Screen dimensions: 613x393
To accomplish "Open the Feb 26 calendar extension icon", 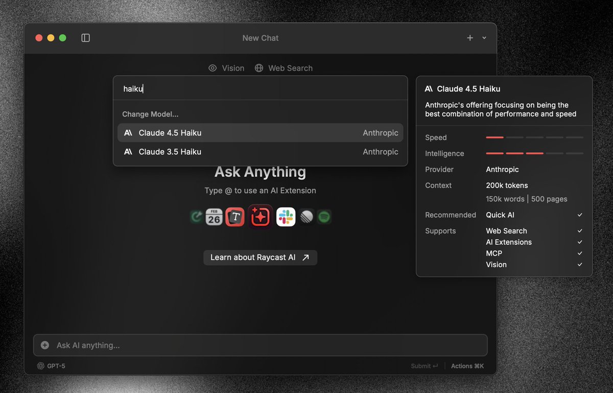I will click(x=214, y=217).
